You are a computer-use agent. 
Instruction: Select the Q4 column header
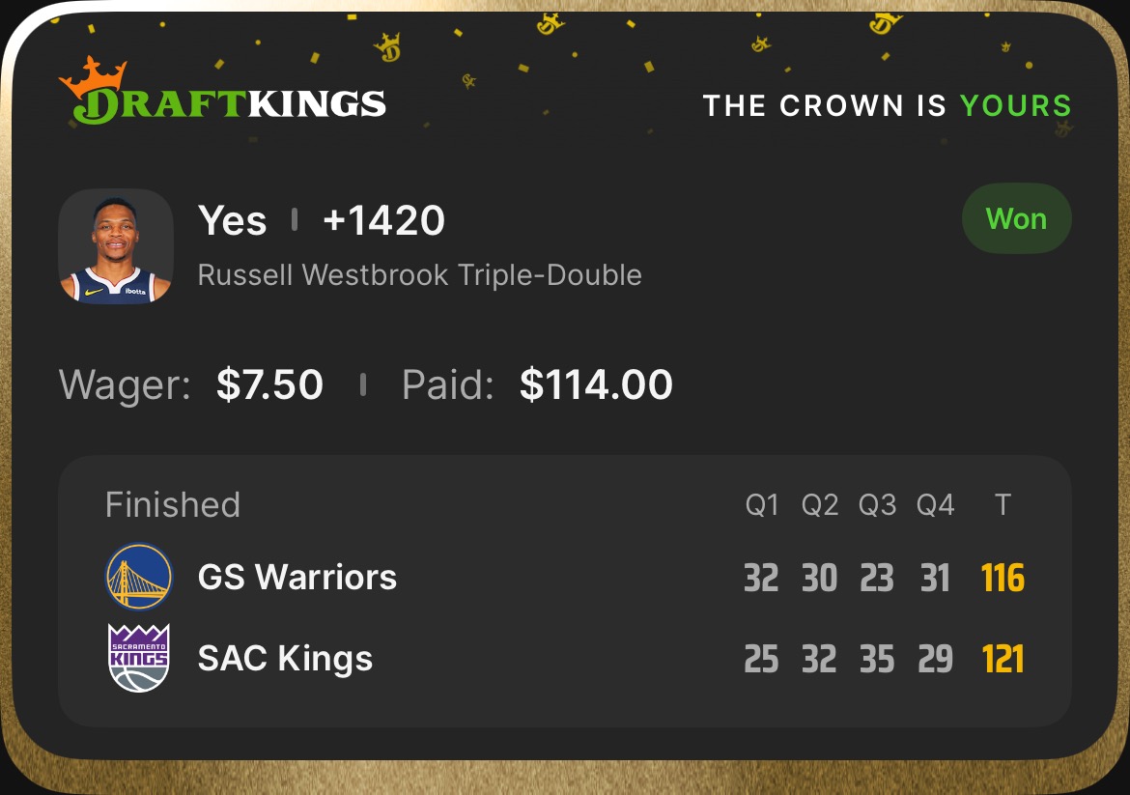click(935, 505)
